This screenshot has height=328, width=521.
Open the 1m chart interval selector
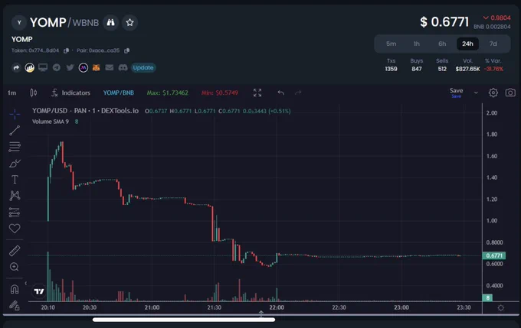[x=12, y=93]
